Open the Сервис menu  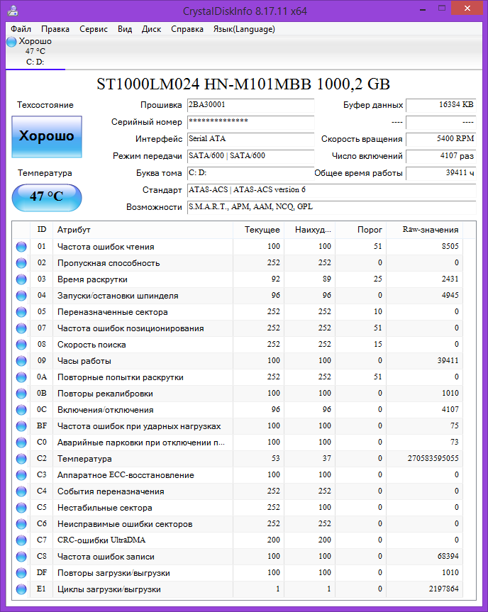coord(94,29)
